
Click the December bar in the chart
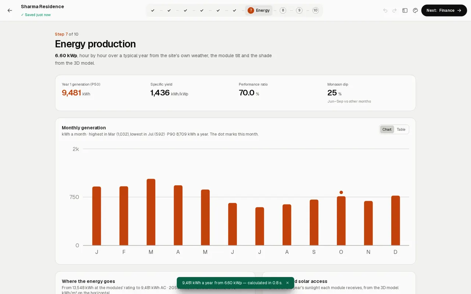[x=396, y=220]
